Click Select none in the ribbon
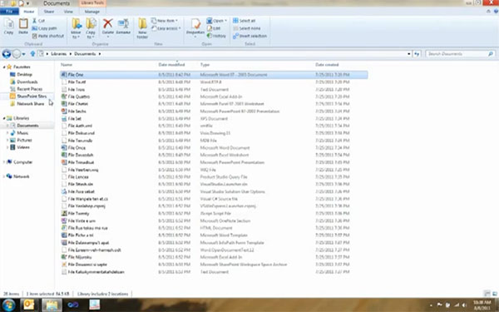The image size is (499, 312). pyautogui.click(x=247, y=28)
